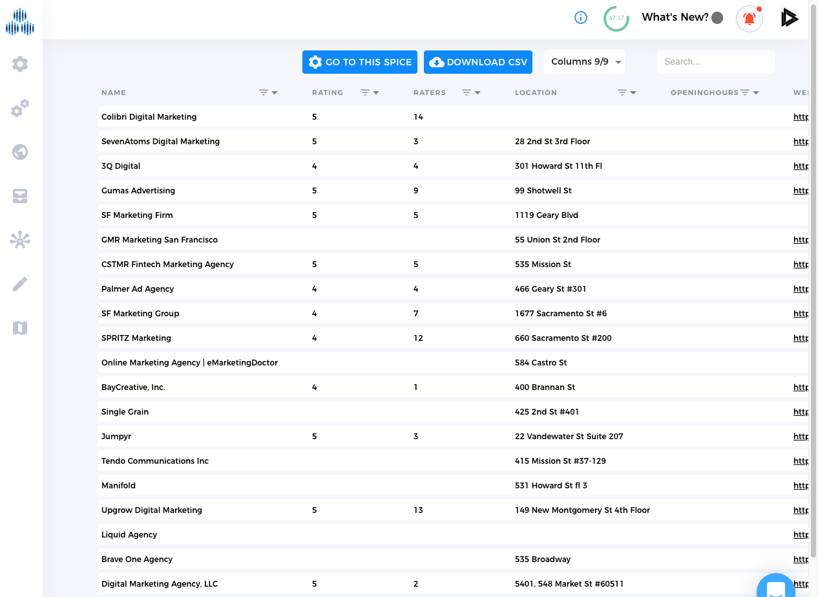Screen dimensions: 818x597
Task: Click the Go To This Spice button
Action: pyautogui.click(x=360, y=62)
